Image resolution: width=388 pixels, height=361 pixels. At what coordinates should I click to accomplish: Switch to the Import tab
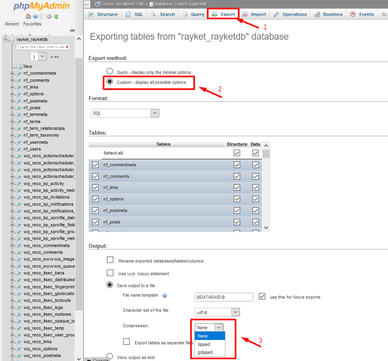(x=254, y=14)
